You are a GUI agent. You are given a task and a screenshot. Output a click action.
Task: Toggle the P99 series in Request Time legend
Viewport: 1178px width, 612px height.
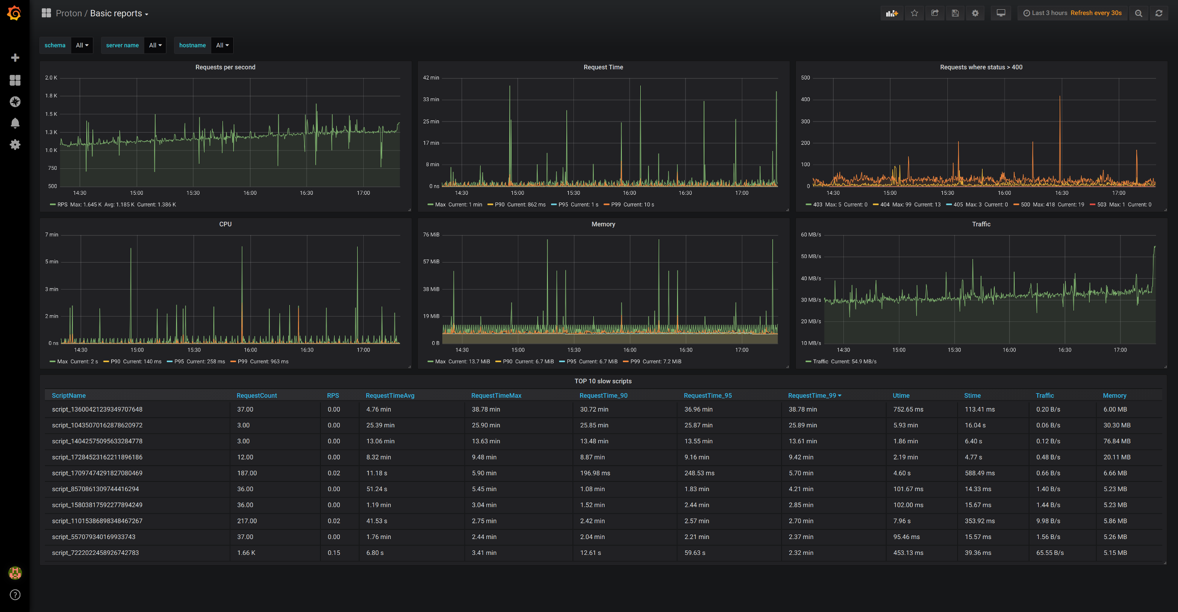tap(616, 205)
